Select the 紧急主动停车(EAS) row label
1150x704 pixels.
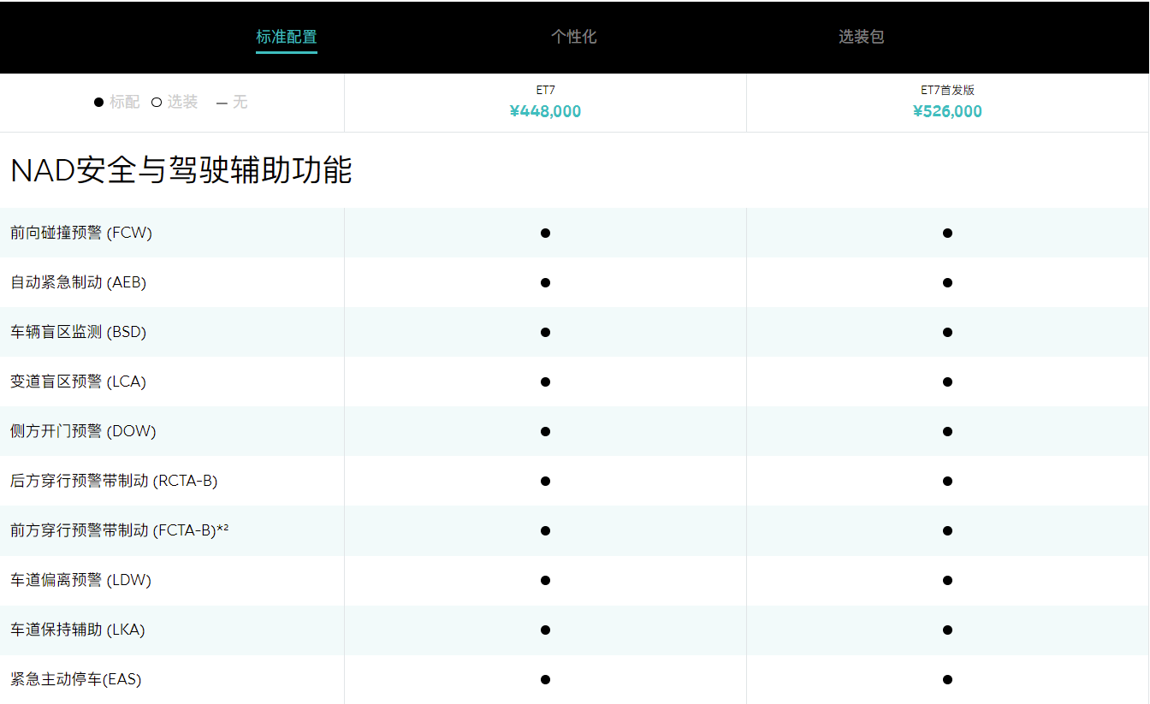tap(75, 679)
